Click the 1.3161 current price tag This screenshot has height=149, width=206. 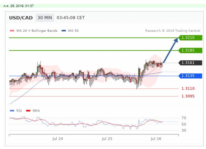point(190,63)
